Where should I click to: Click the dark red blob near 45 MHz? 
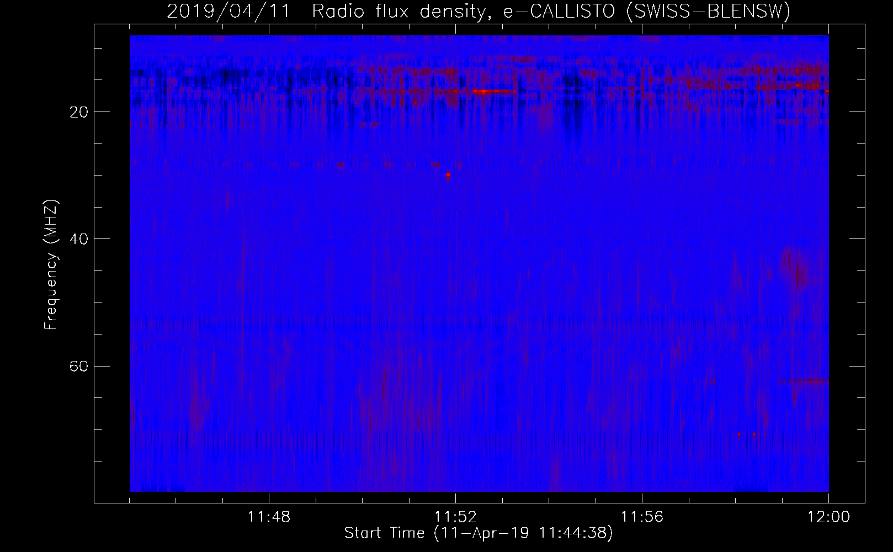(x=795, y=268)
